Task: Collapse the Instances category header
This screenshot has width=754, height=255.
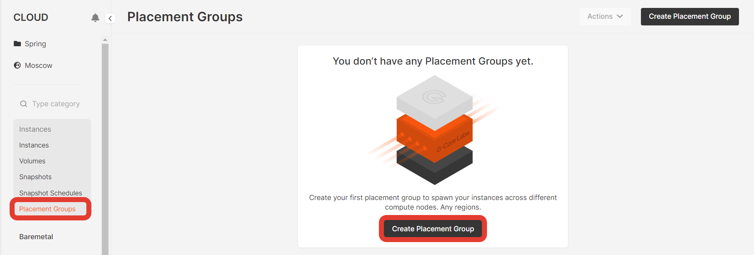Action: (x=35, y=129)
